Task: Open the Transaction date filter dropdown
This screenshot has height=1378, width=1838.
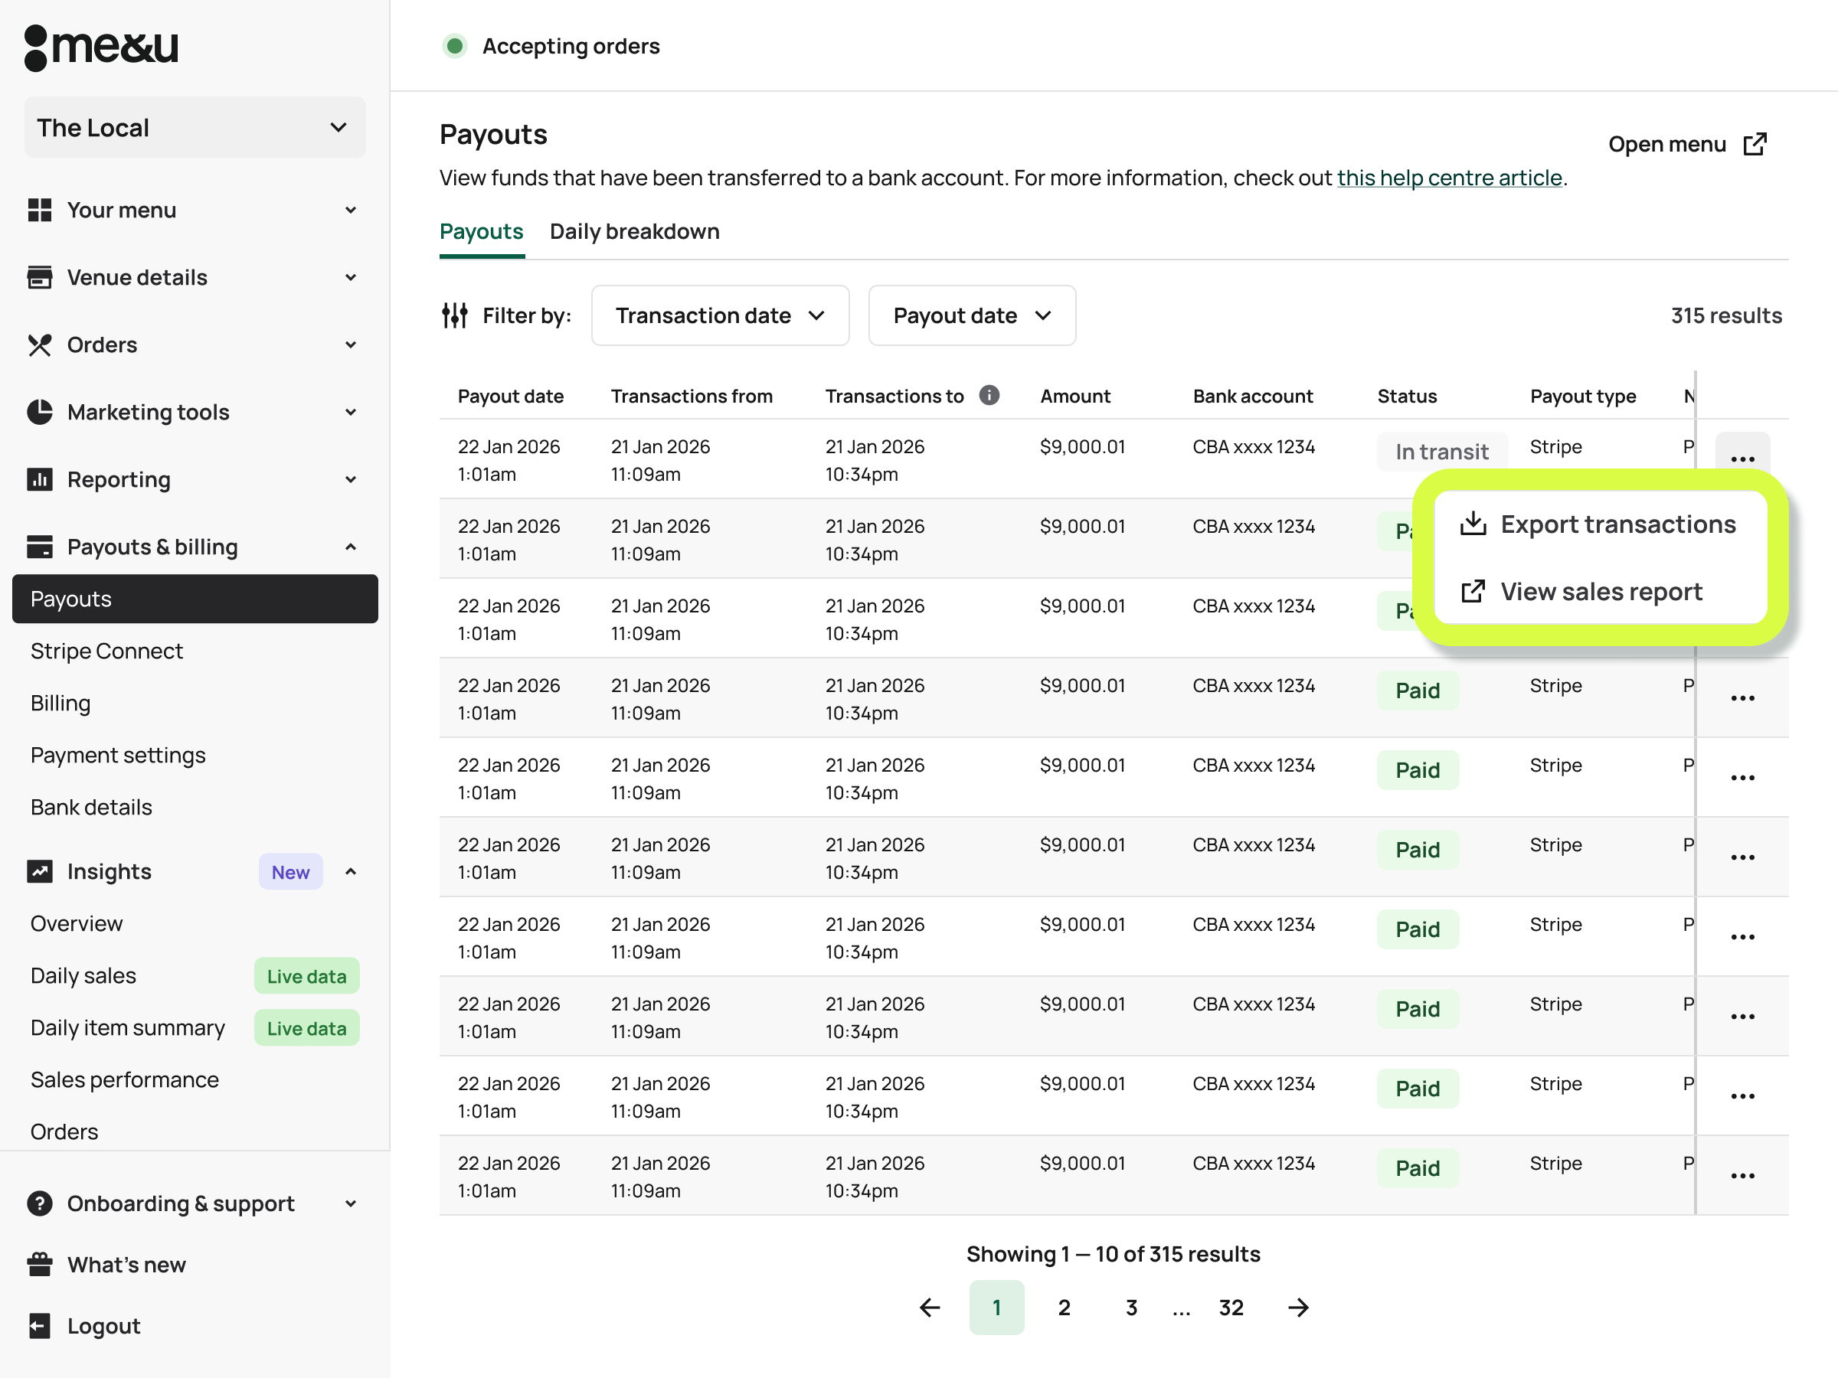Action: point(720,315)
